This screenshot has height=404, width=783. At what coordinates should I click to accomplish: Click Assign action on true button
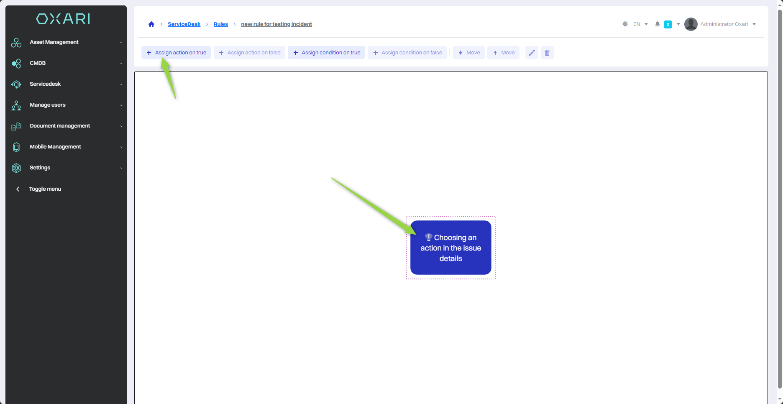(x=176, y=53)
